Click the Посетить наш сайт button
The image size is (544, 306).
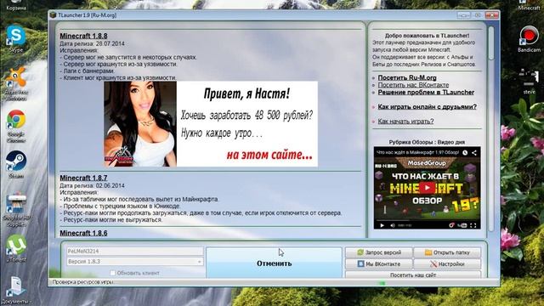coord(413,275)
